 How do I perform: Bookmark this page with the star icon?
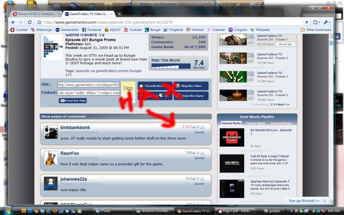tap(39, 22)
